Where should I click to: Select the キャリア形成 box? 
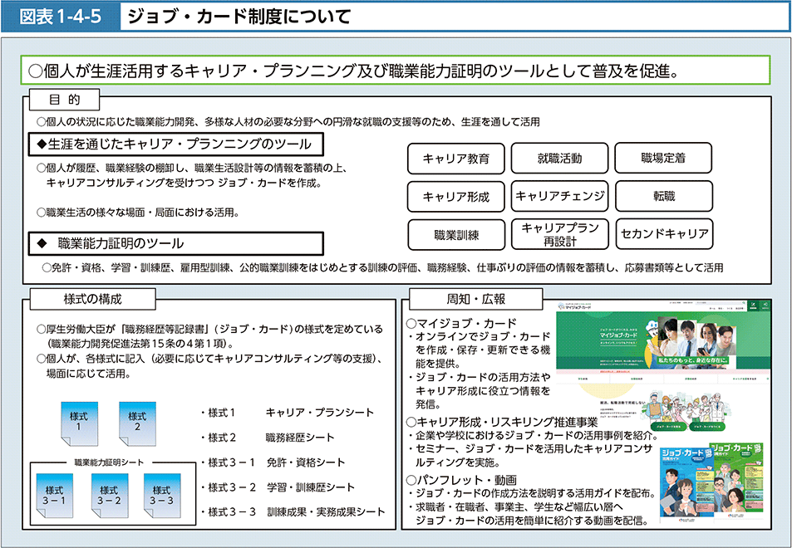pos(456,196)
